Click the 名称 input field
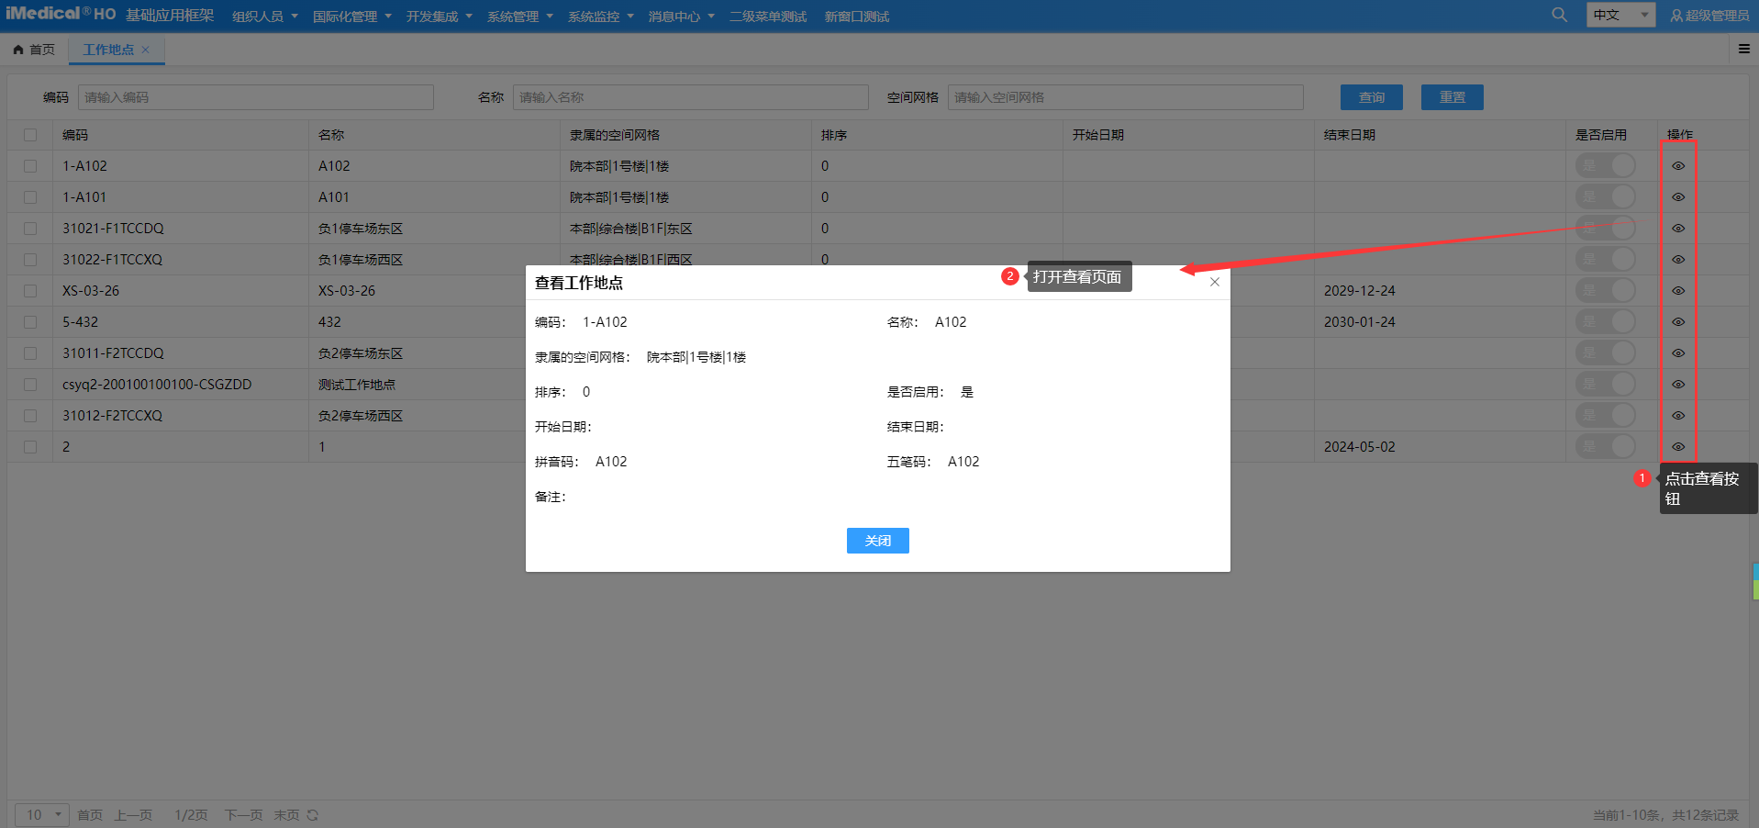 [690, 97]
